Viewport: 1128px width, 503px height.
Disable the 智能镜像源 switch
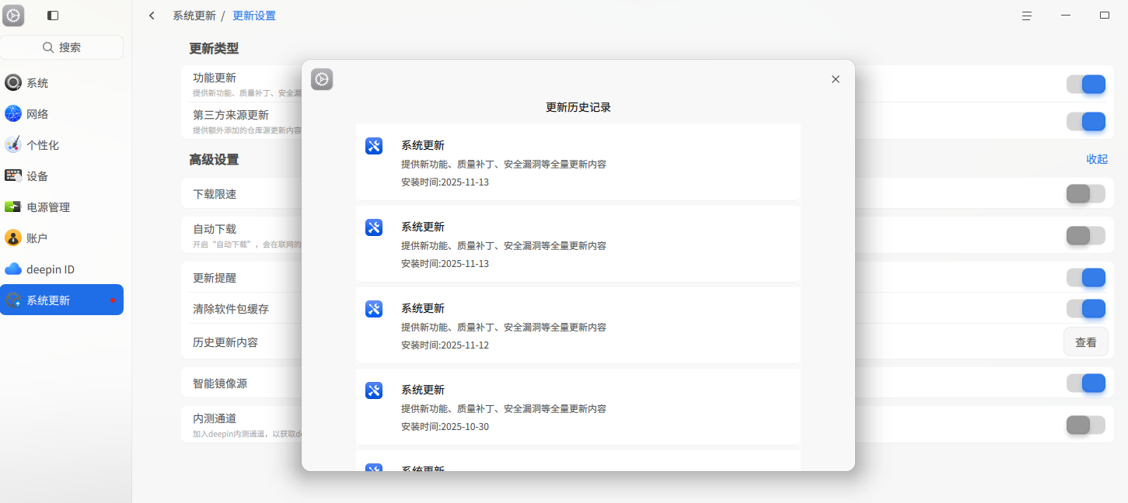[x=1086, y=383]
